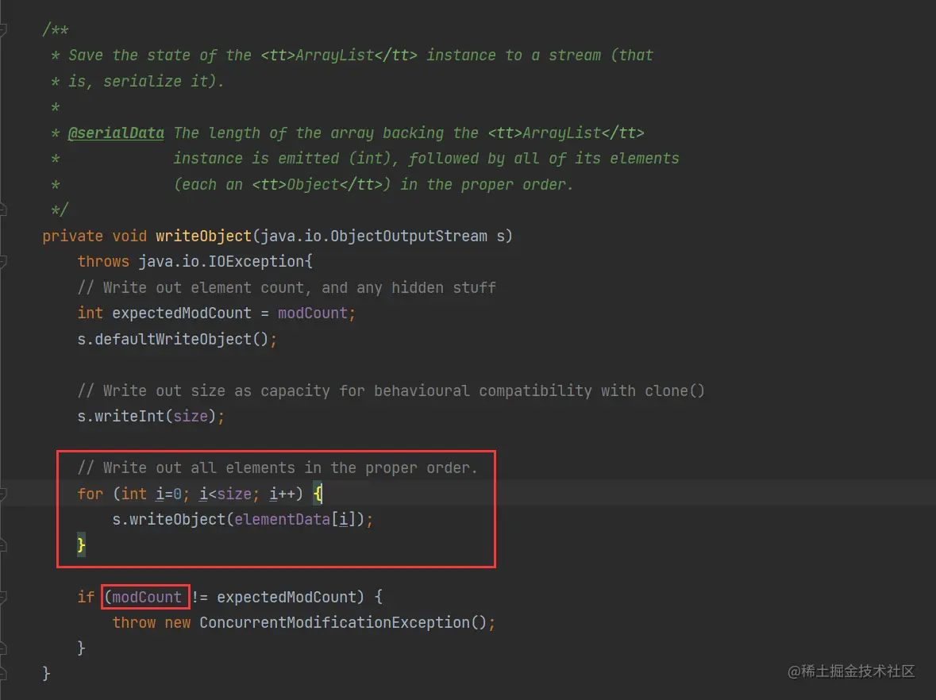Click size in the for loop condition
The width and height of the screenshot is (936, 700).
[234, 494]
